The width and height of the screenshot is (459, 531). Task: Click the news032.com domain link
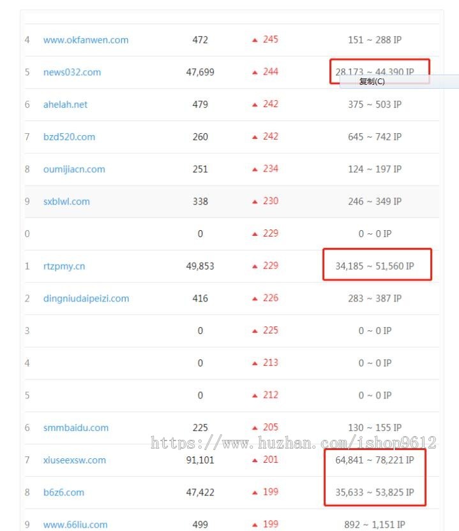[71, 71]
